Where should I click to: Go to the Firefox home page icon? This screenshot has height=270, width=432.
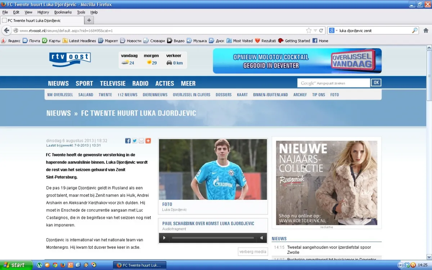(426, 31)
